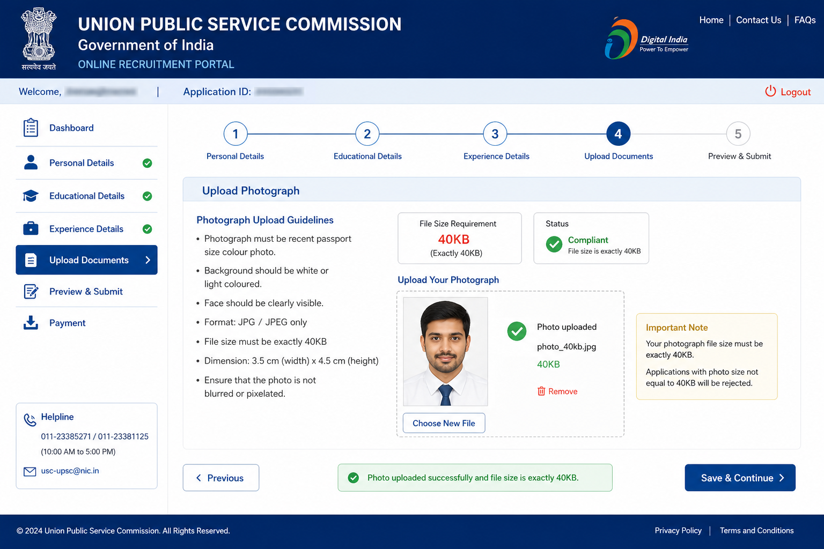Click the uploaded passport photo thumbnail

[445, 352]
